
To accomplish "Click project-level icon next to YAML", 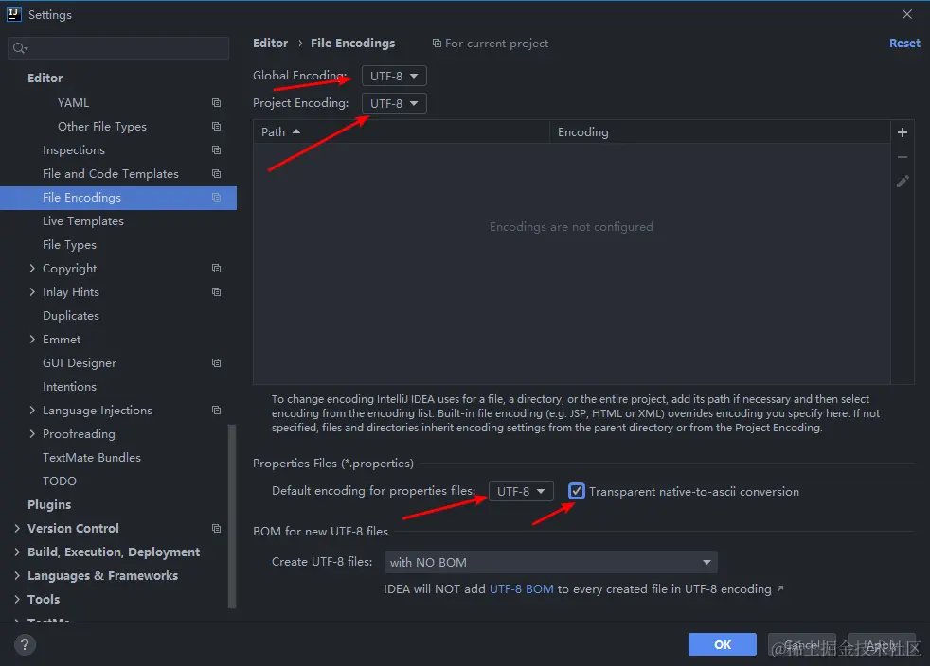I will (217, 102).
